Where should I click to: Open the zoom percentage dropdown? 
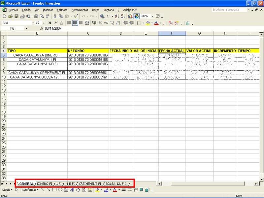point(153,16)
